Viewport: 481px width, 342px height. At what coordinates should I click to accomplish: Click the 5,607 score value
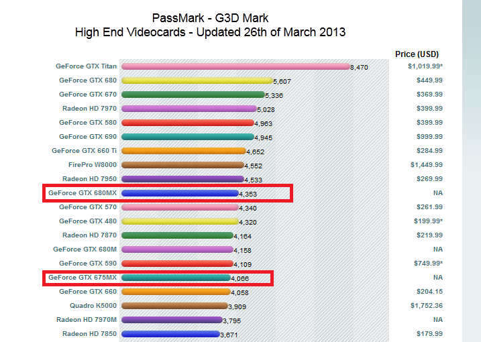(282, 82)
